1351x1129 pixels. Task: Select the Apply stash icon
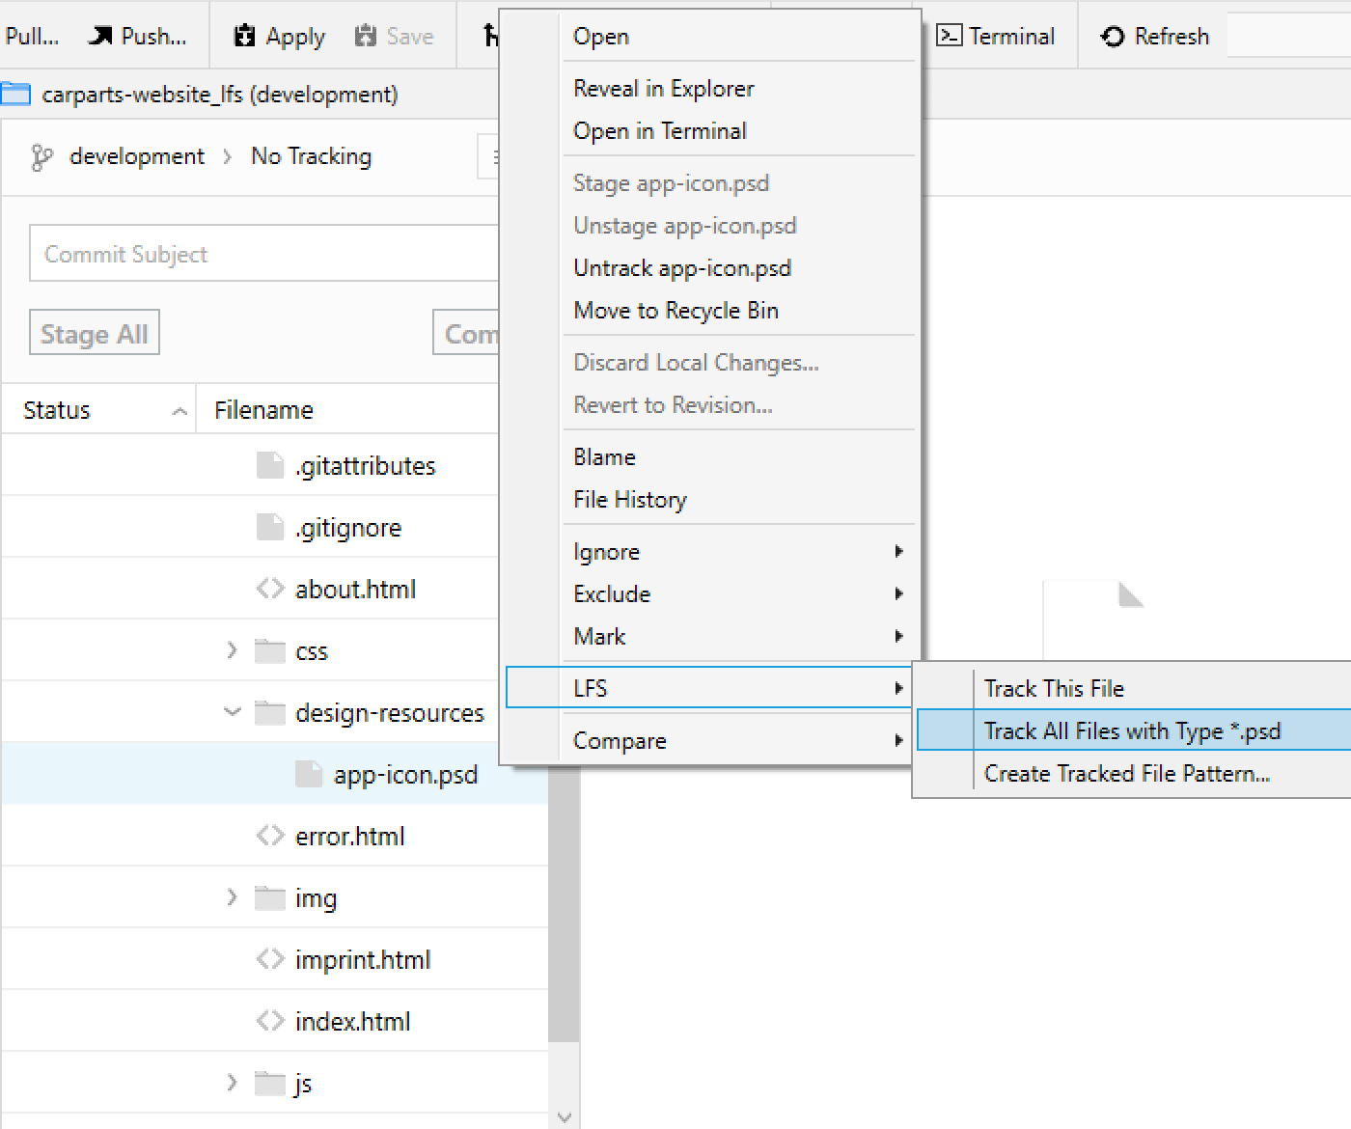243,35
